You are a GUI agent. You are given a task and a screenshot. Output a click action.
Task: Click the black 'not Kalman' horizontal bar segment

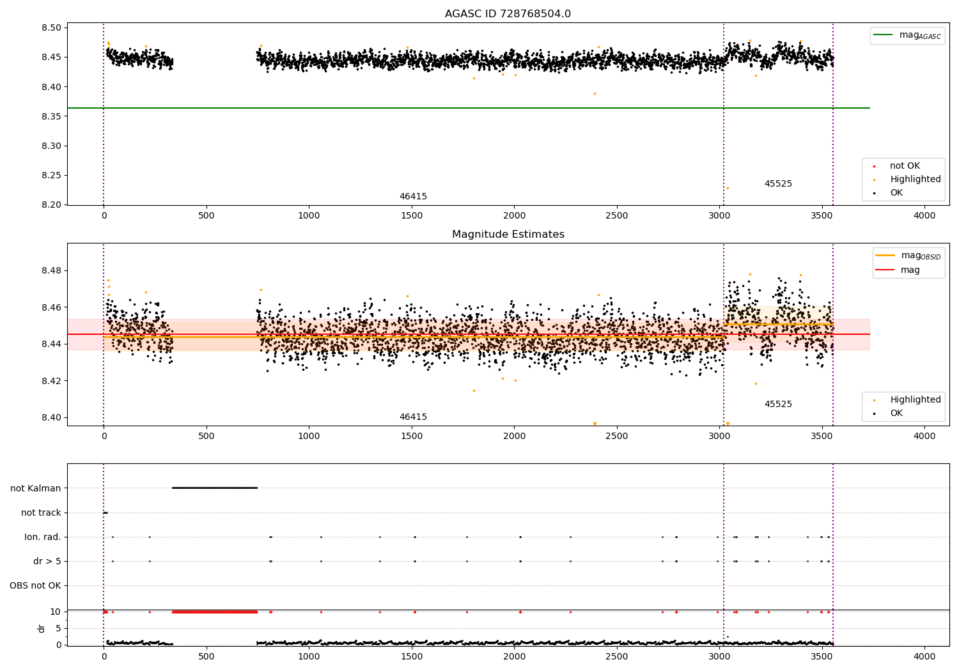214,488
